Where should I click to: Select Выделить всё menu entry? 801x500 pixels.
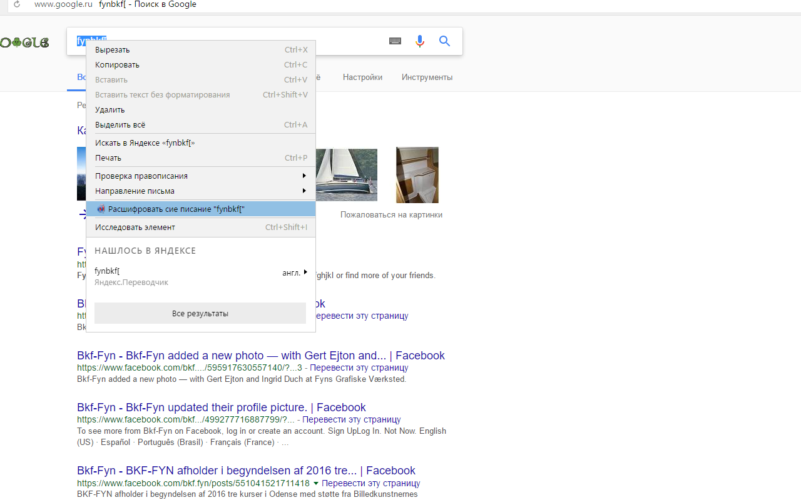(x=200, y=125)
